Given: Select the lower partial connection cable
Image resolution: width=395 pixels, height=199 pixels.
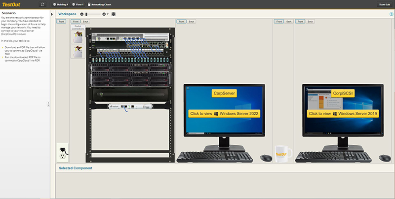Looking at the screenshot, I should click(x=78, y=51).
